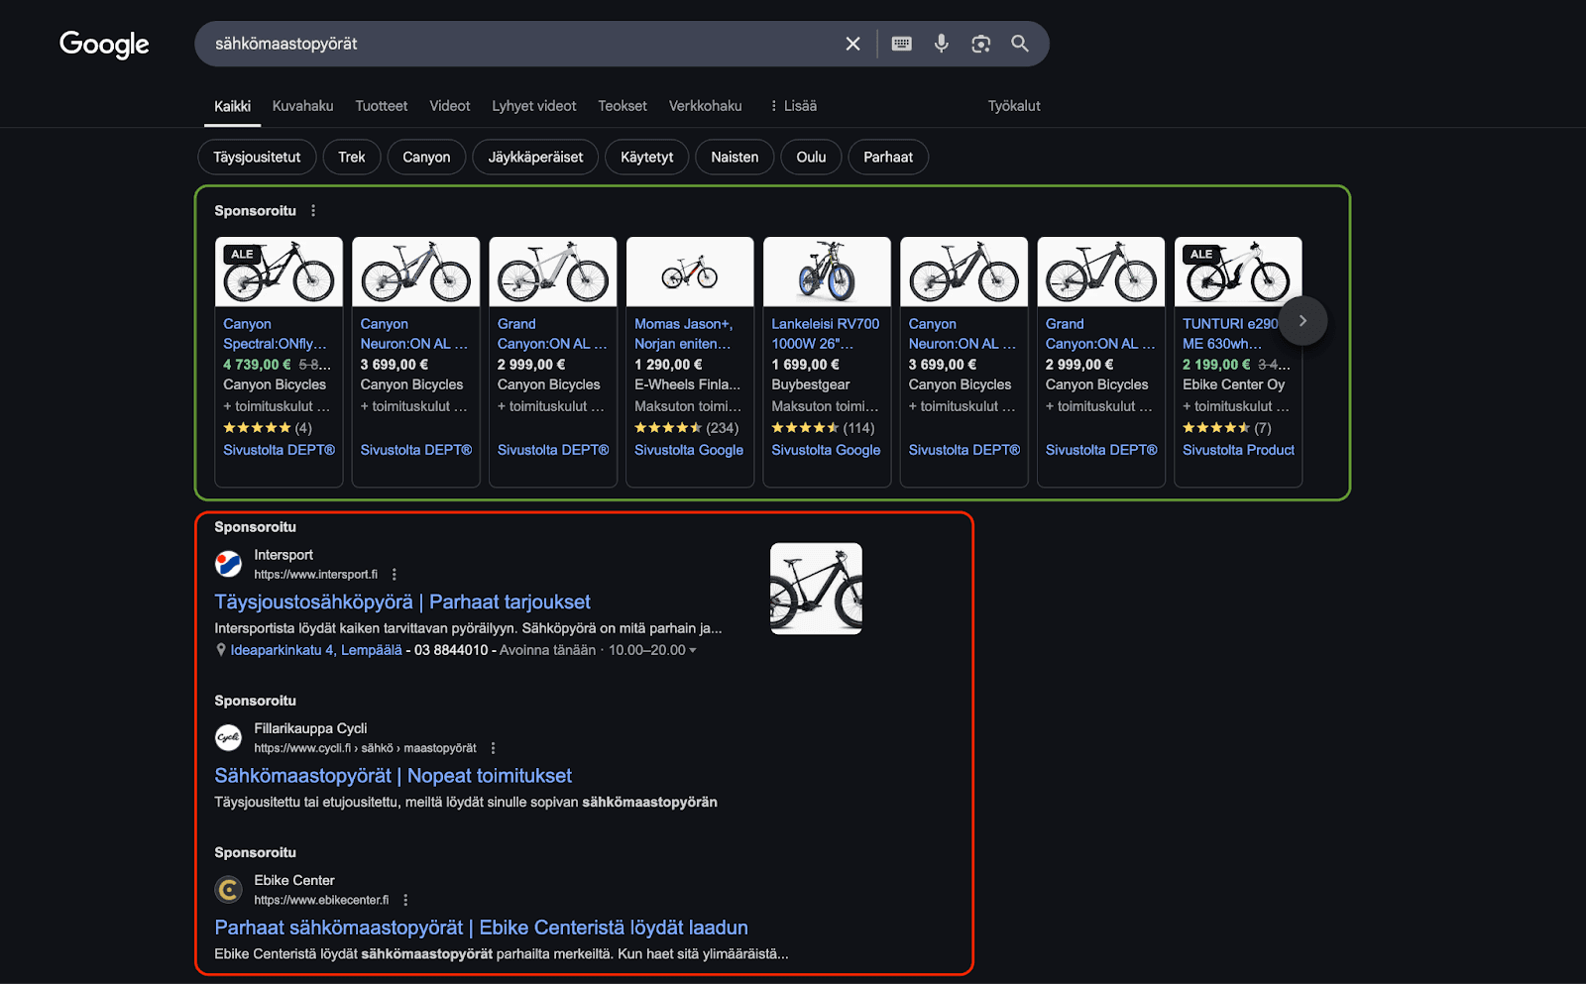Image resolution: width=1586 pixels, height=984 pixels.
Task: Open Parhaat sähkömaastopyörät Ebike Center ad
Action: [x=481, y=929]
